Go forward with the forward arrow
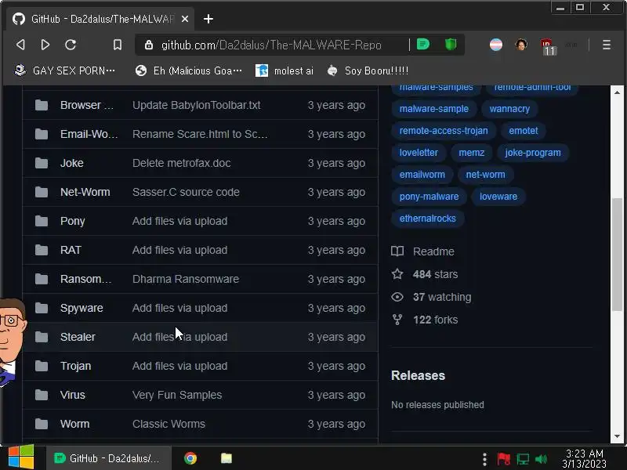 point(45,45)
